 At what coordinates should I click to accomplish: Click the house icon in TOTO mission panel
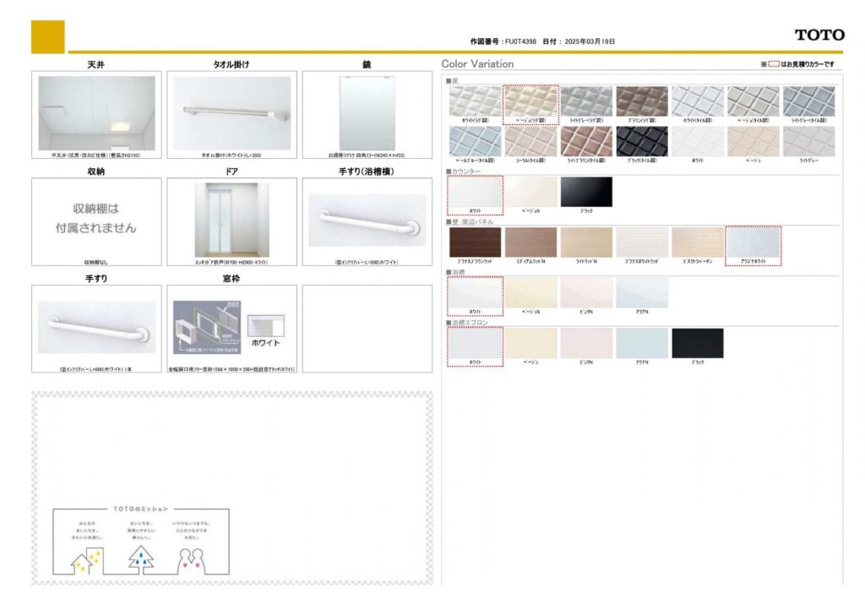[86, 559]
